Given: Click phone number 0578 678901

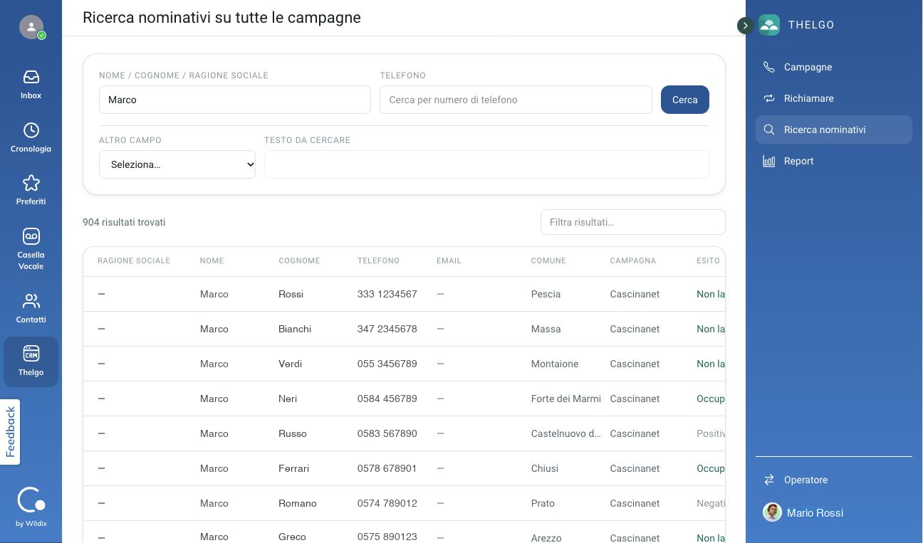Looking at the screenshot, I should pos(387,468).
